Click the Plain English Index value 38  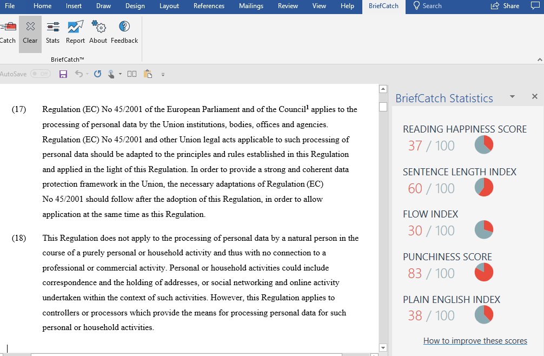pyautogui.click(x=415, y=316)
